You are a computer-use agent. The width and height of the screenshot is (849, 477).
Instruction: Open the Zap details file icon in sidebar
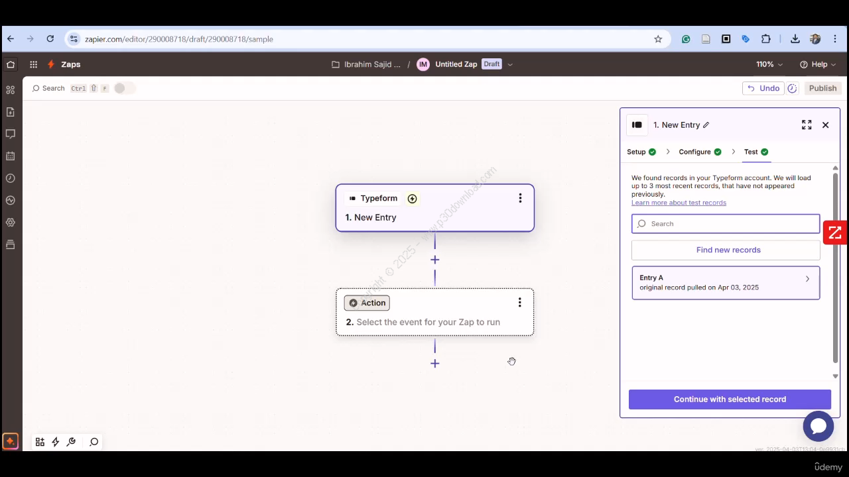(11, 112)
